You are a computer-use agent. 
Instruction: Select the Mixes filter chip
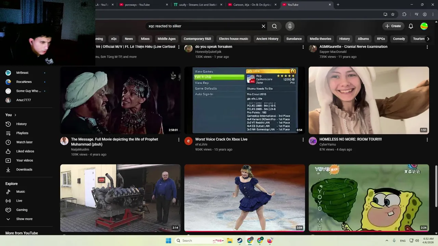(145, 39)
